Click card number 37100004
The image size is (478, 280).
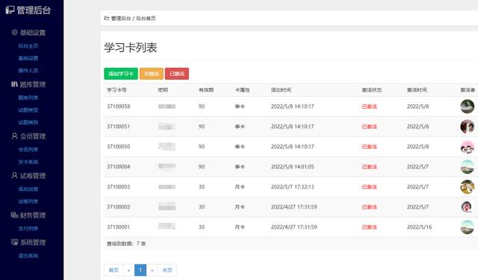click(x=118, y=167)
